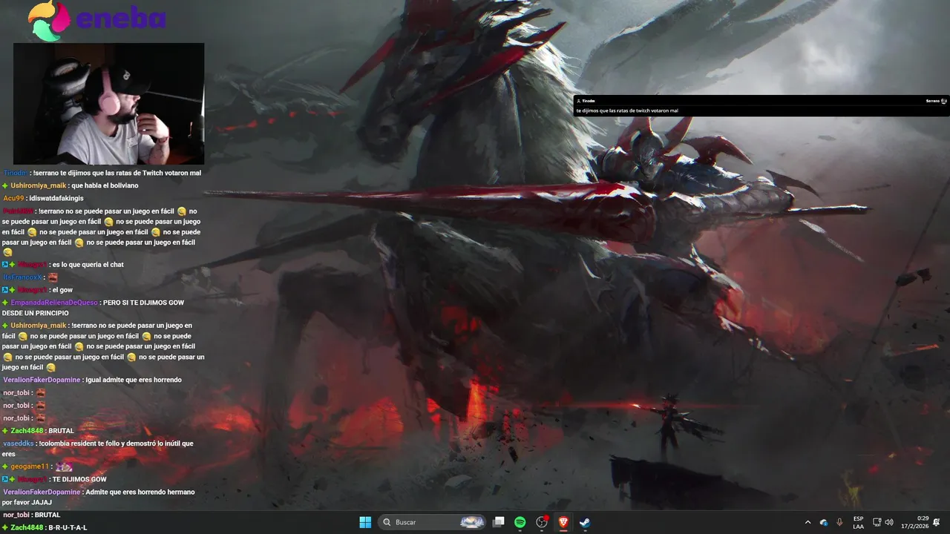Open Task View from the taskbar
The height and width of the screenshot is (534, 950).
499,522
